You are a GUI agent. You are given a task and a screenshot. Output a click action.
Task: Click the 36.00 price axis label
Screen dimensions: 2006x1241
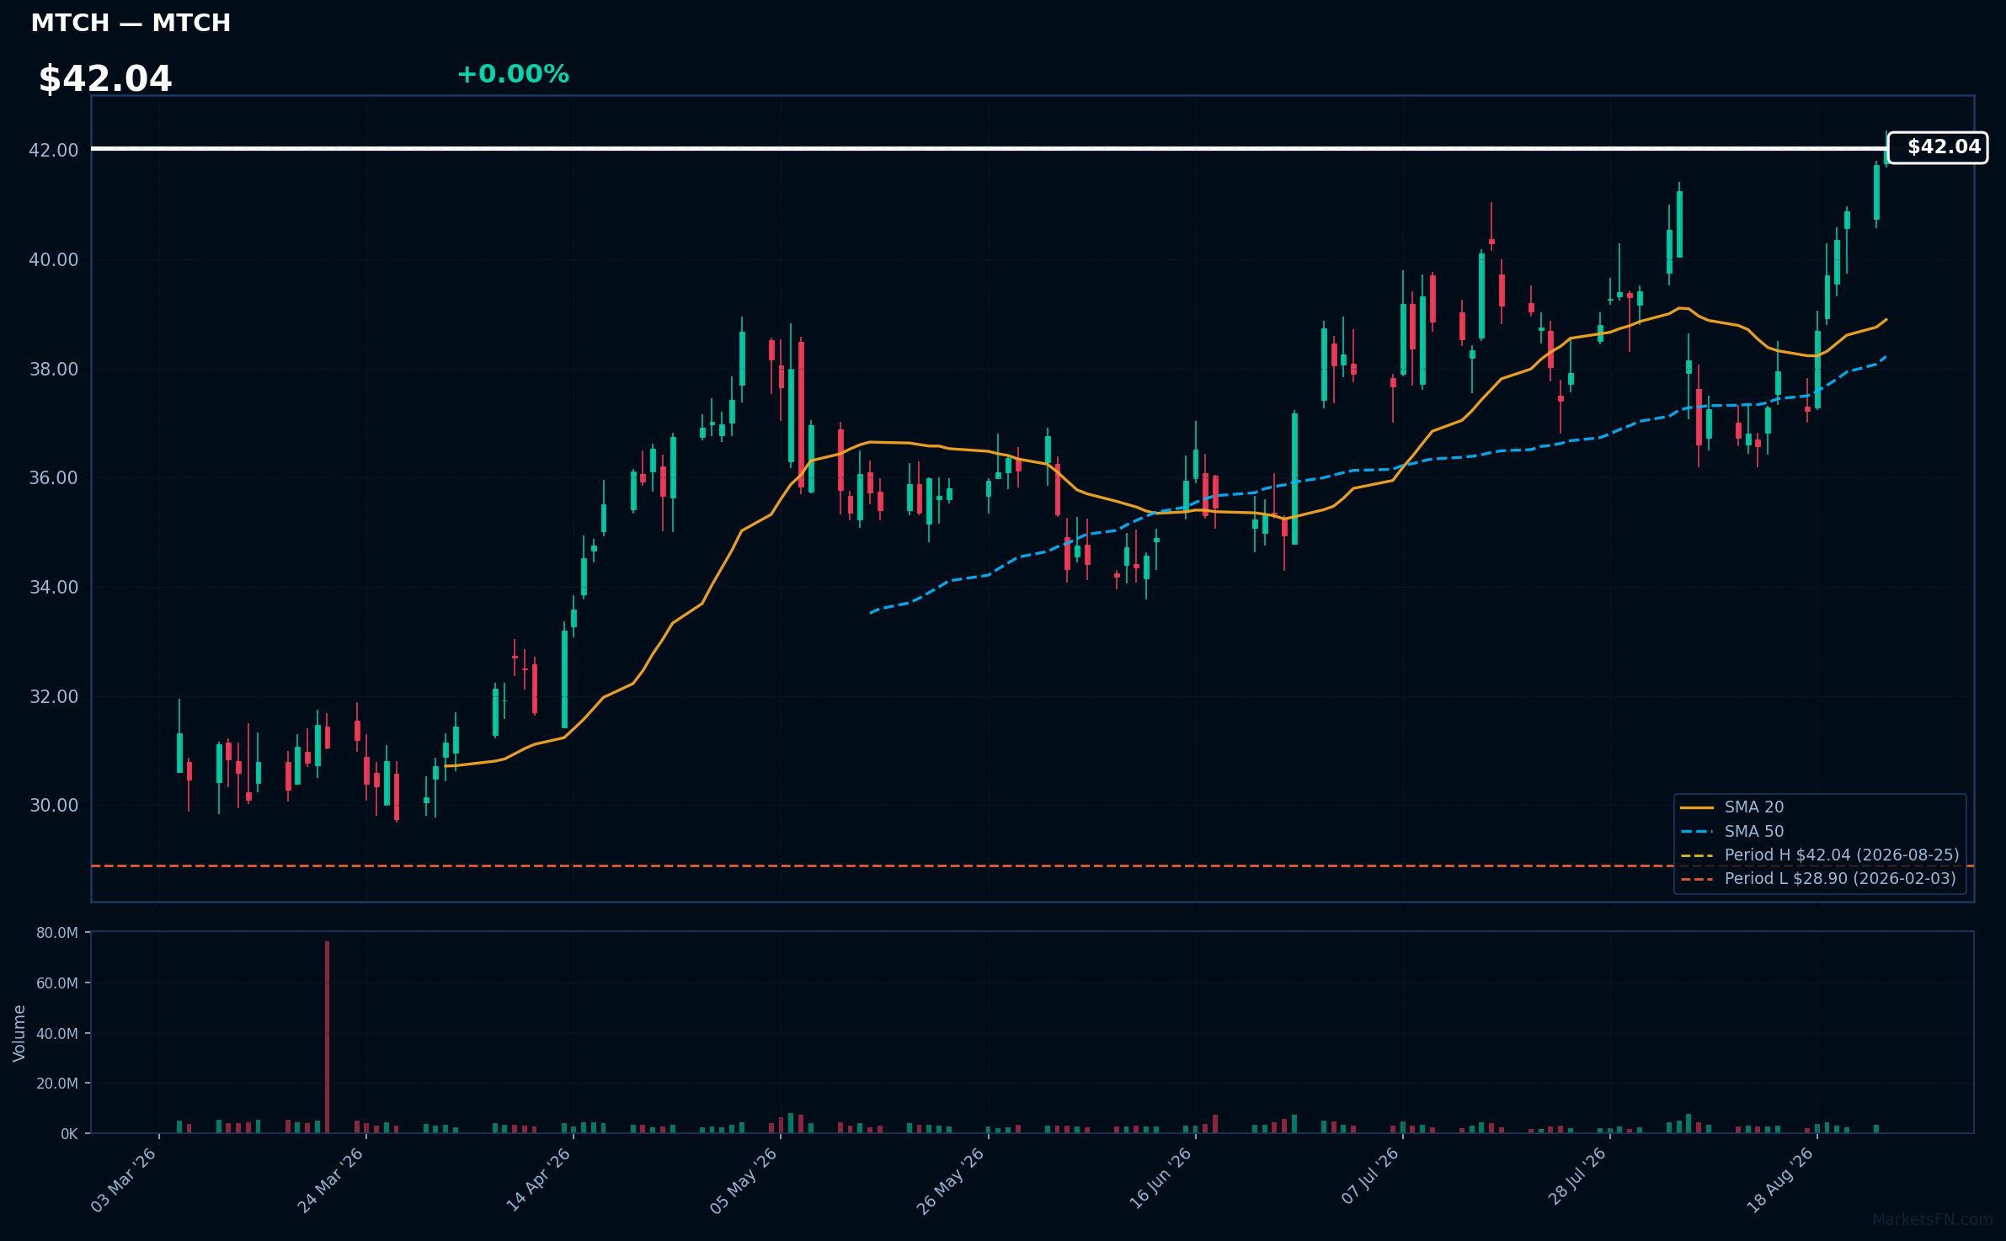(54, 477)
